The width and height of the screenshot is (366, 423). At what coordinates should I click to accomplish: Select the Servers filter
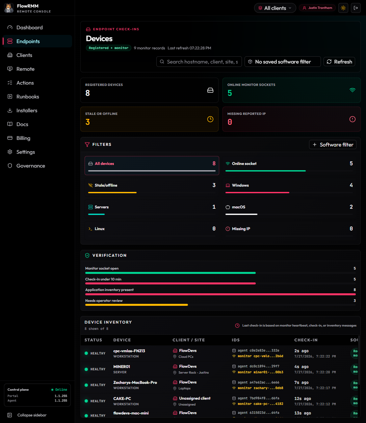click(152, 209)
